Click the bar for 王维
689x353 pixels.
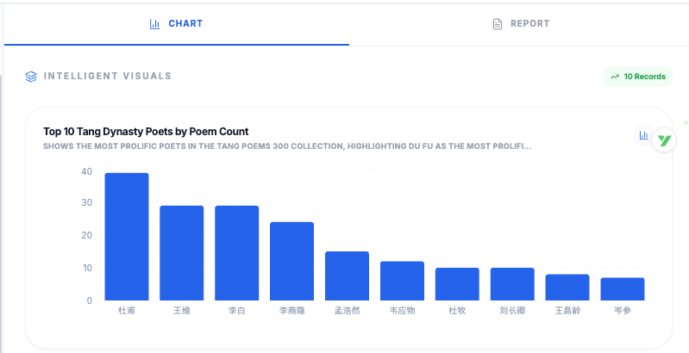(182, 253)
